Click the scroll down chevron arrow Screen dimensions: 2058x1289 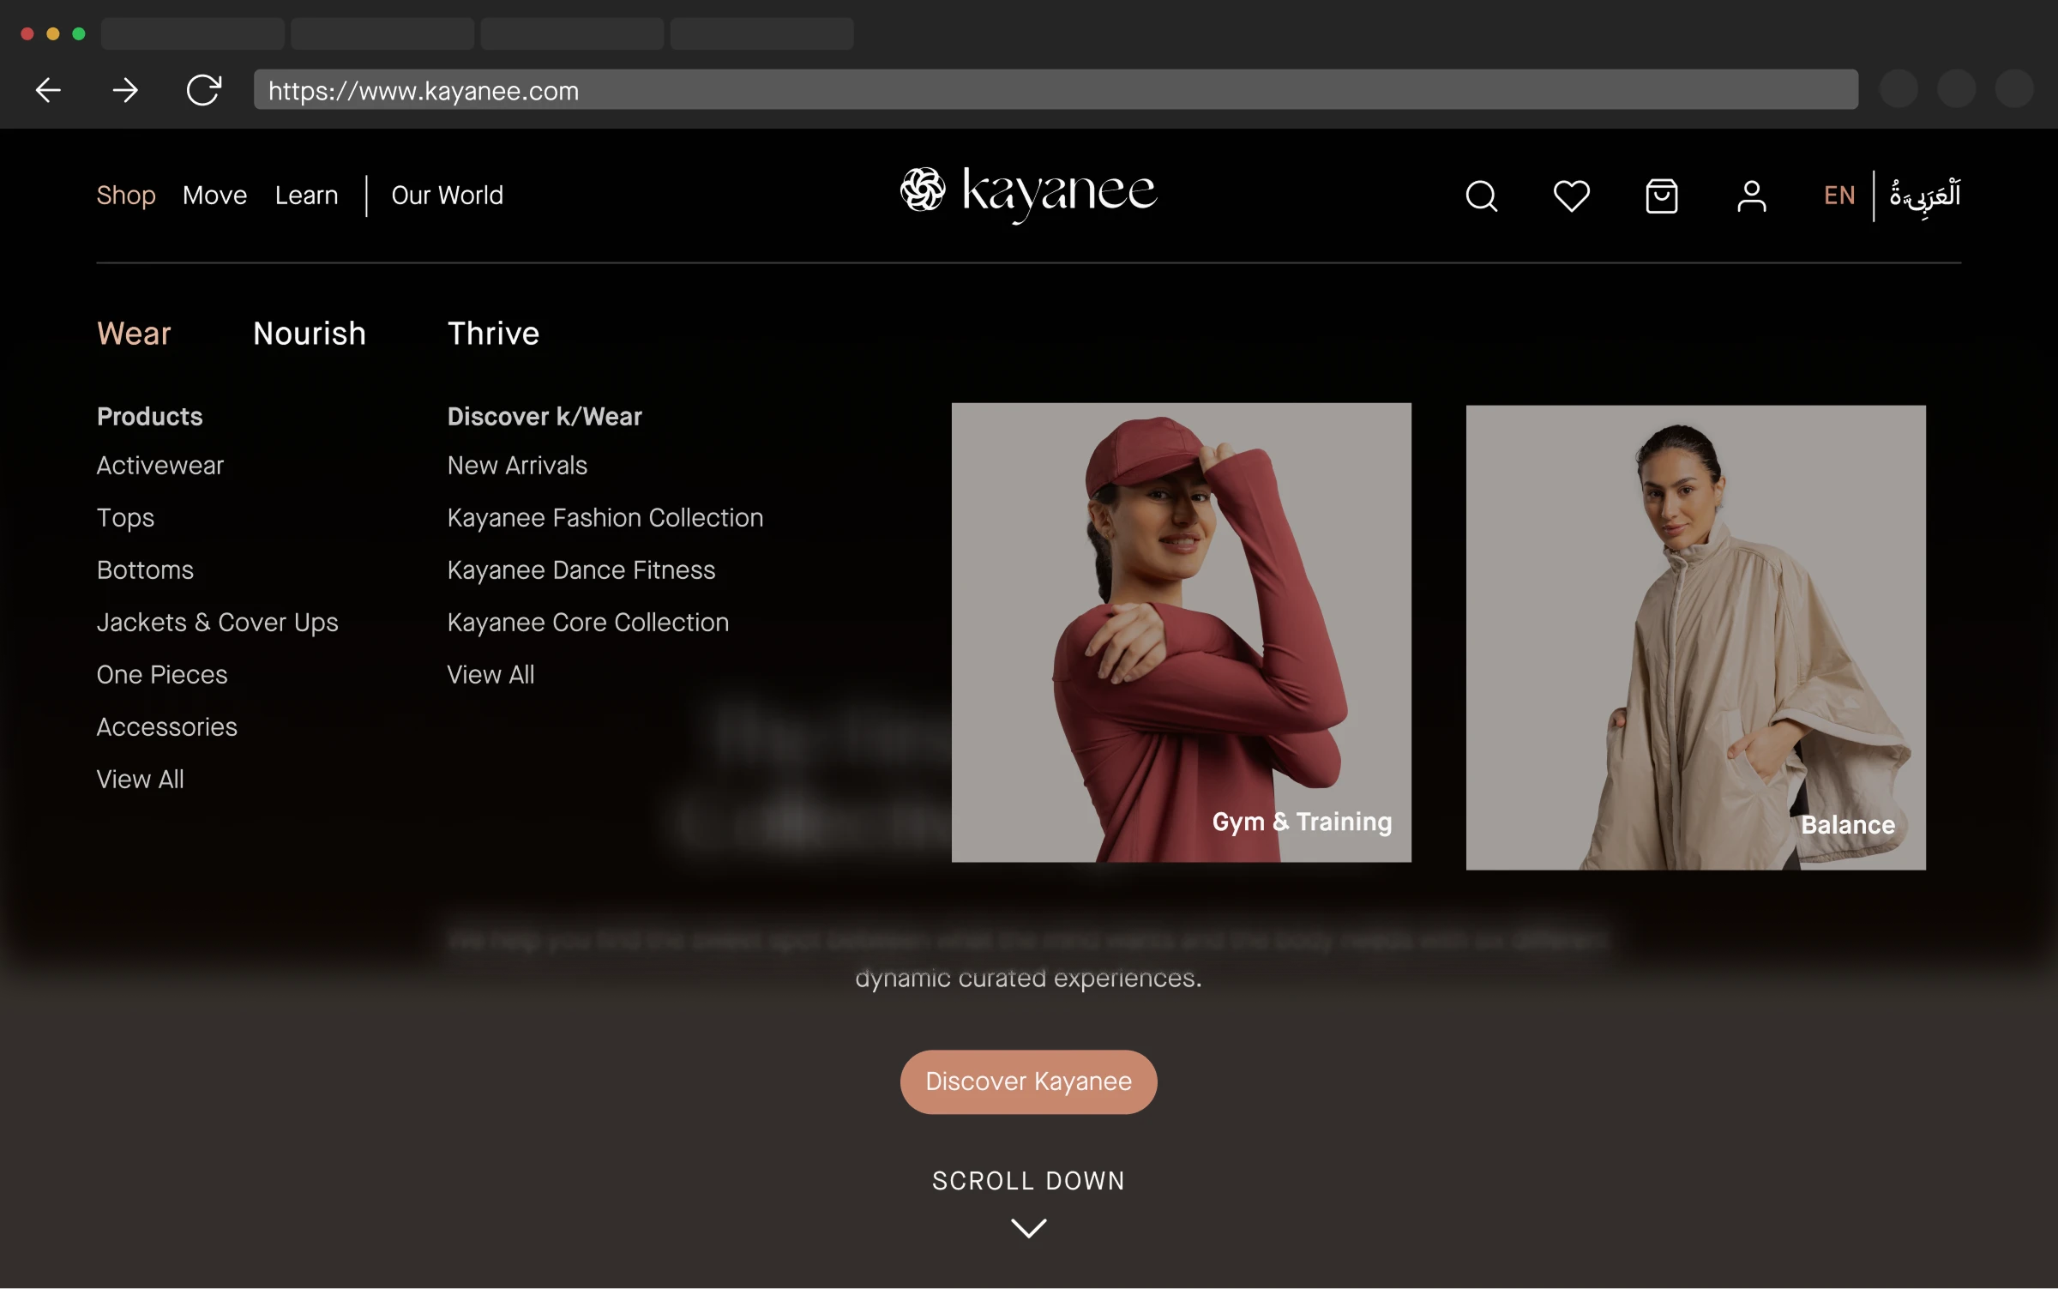1028,1227
